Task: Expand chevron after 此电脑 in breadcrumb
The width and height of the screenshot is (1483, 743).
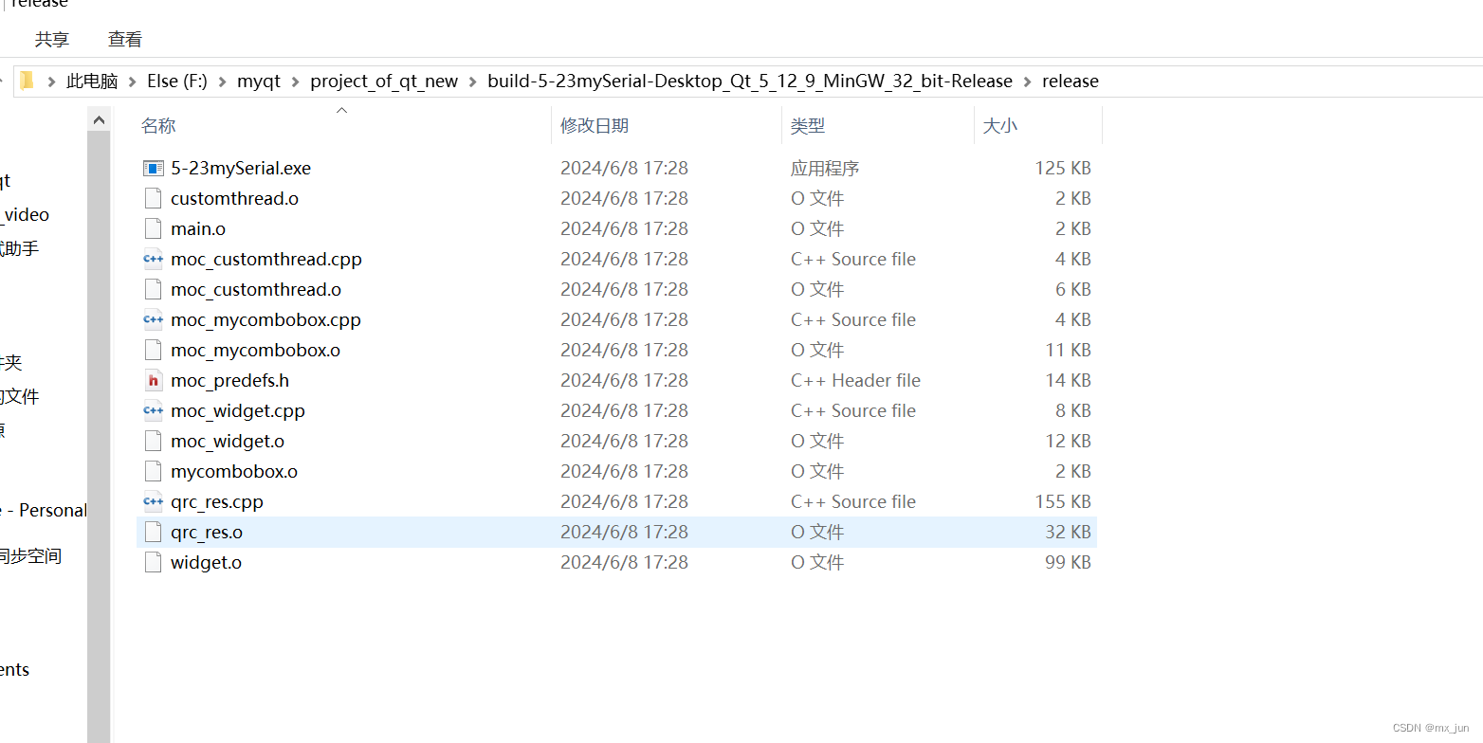Action: point(133,82)
